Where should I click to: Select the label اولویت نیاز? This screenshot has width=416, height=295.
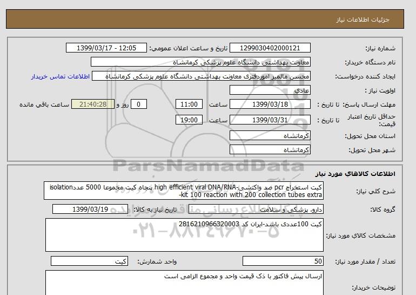[x=380, y=90]
